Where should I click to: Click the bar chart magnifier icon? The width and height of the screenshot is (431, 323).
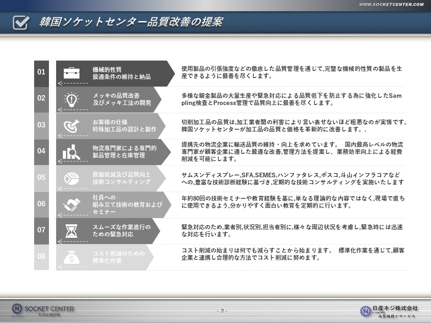pos(71,152)
